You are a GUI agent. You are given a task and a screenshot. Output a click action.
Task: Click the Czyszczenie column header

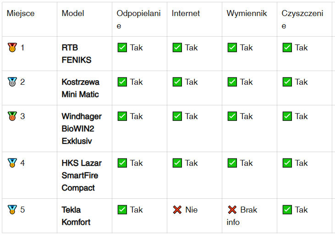tap(302, 19)
